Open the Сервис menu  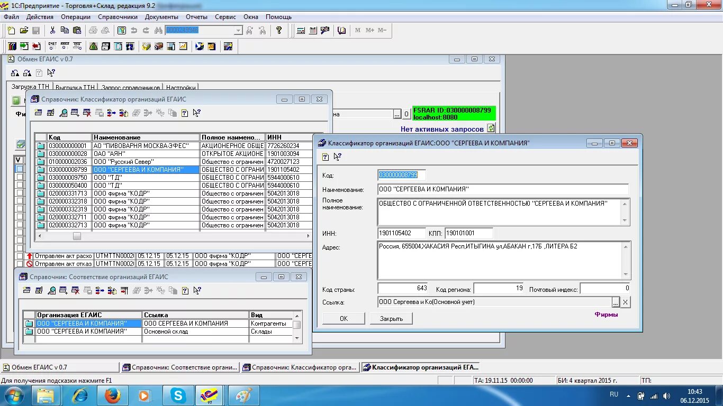[x=225, y=17]
